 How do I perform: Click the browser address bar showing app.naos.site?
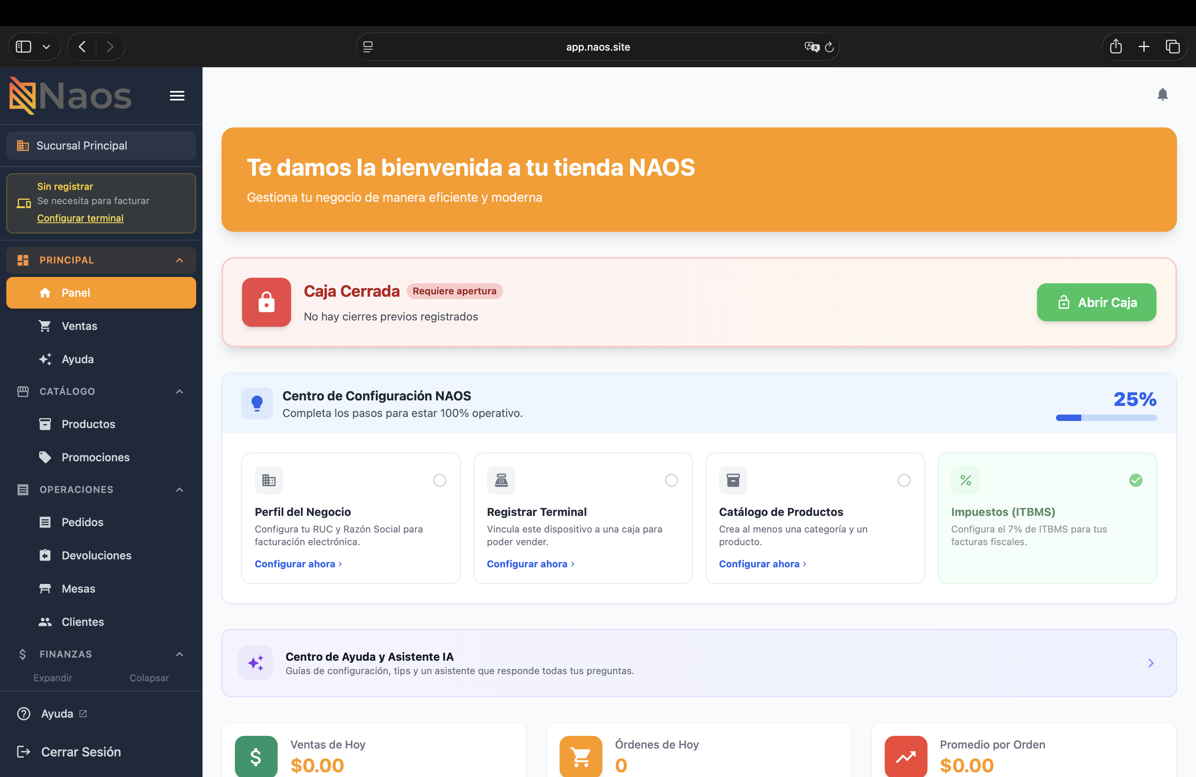(x=598, y=47)
